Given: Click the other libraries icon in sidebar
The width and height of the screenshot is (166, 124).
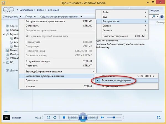Looking at the screenshot, I should click(7, 71).
